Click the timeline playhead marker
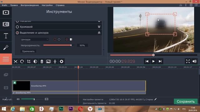Screen dimensions: 200x112 pyautogui.click(x=78, y=67)
